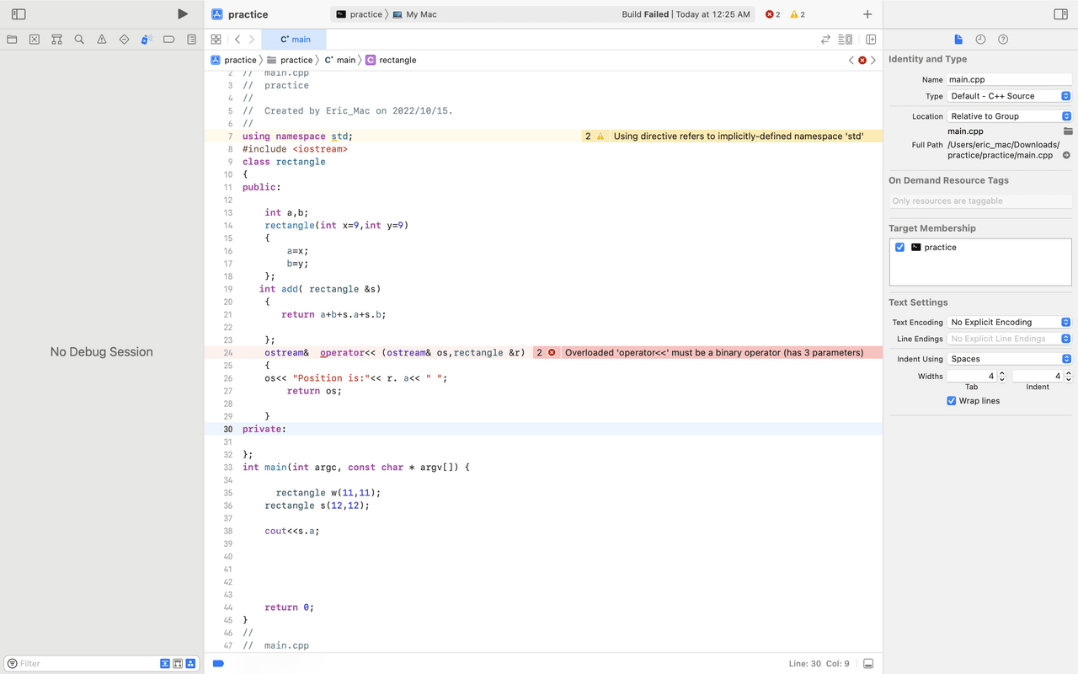This screenshot has width=1078, height=674.
Task: Toggle the Wrap lines checkbox
Action: 952,401
